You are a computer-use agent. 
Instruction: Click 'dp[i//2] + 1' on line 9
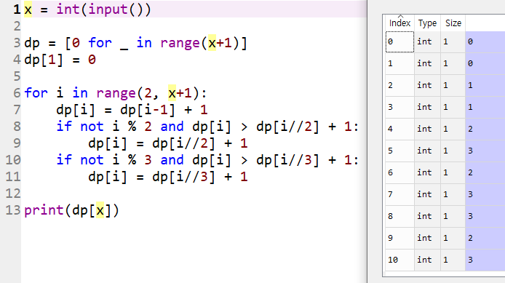coord(199,143)
